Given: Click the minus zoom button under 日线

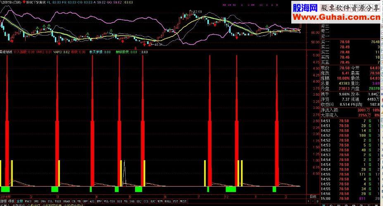Looking at the screenshot, I should tap(314, 201).
